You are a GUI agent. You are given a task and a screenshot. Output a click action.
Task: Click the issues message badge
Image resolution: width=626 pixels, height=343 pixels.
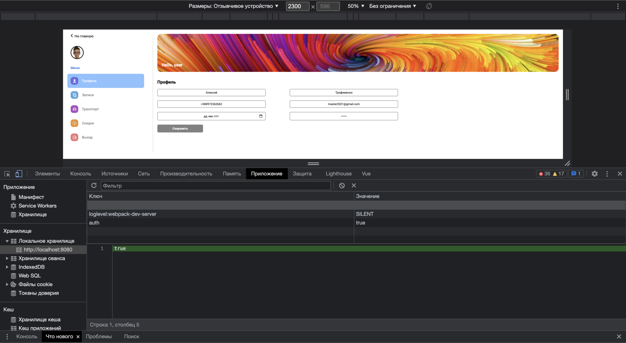point(576,174)
